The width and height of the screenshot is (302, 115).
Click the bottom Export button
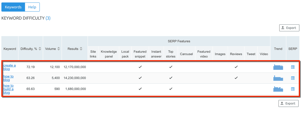click(288, 103)
